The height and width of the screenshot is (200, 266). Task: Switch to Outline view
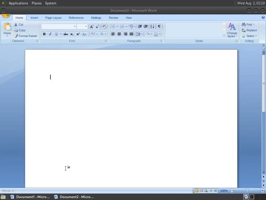[211, 191]
